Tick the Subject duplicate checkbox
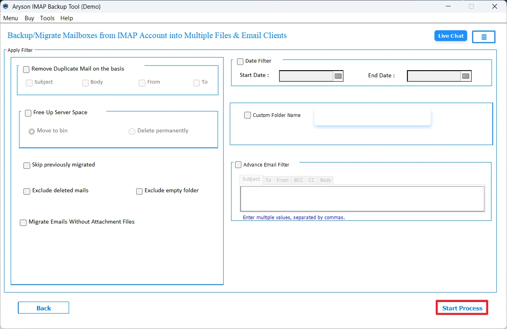 click(29, 83)
